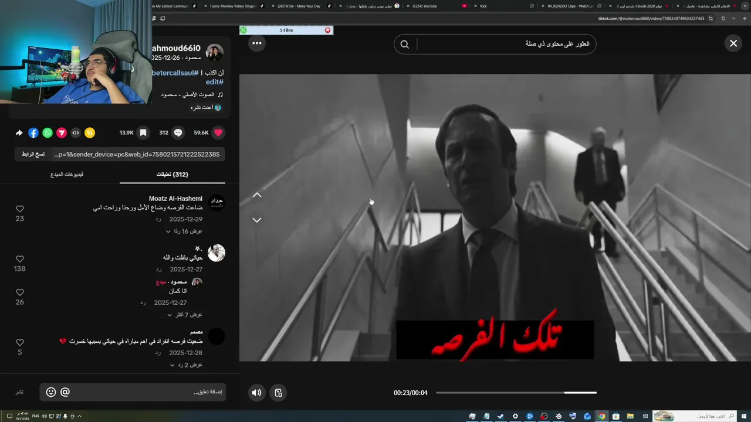Reply to Moatz Al-Hashemi's comment

158,219
